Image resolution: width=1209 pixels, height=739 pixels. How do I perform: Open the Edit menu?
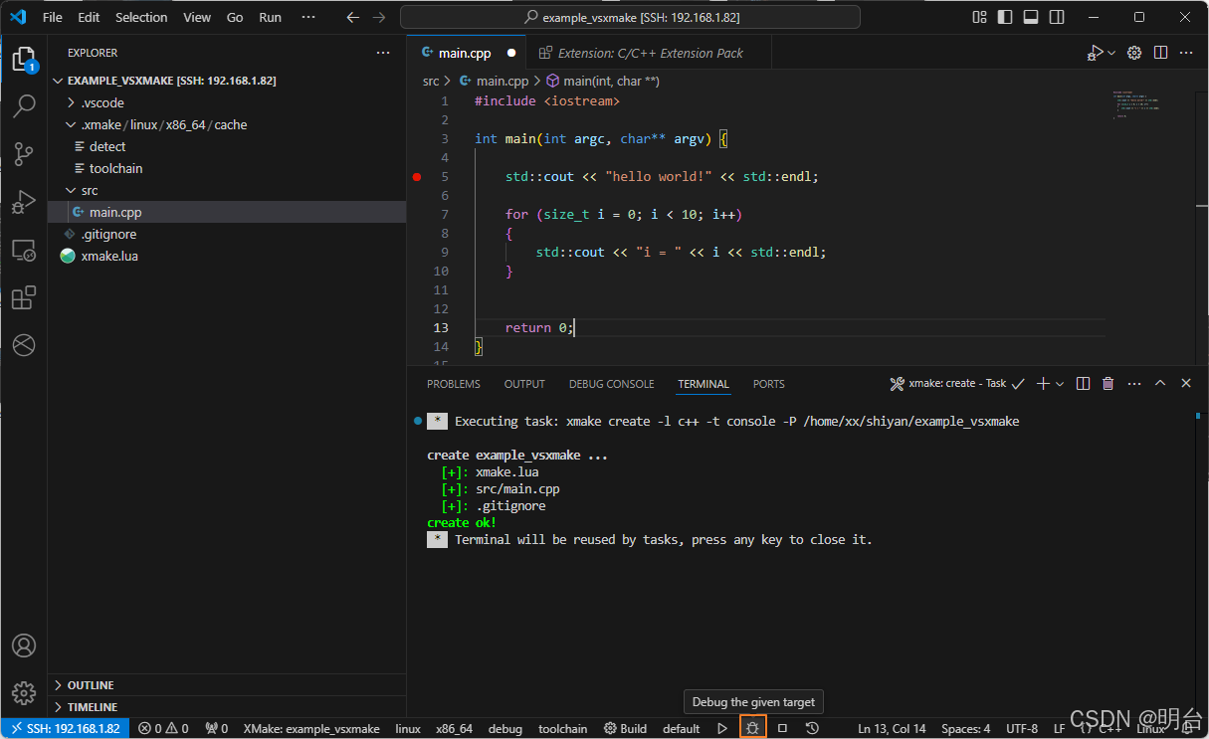tap(89, 17)
